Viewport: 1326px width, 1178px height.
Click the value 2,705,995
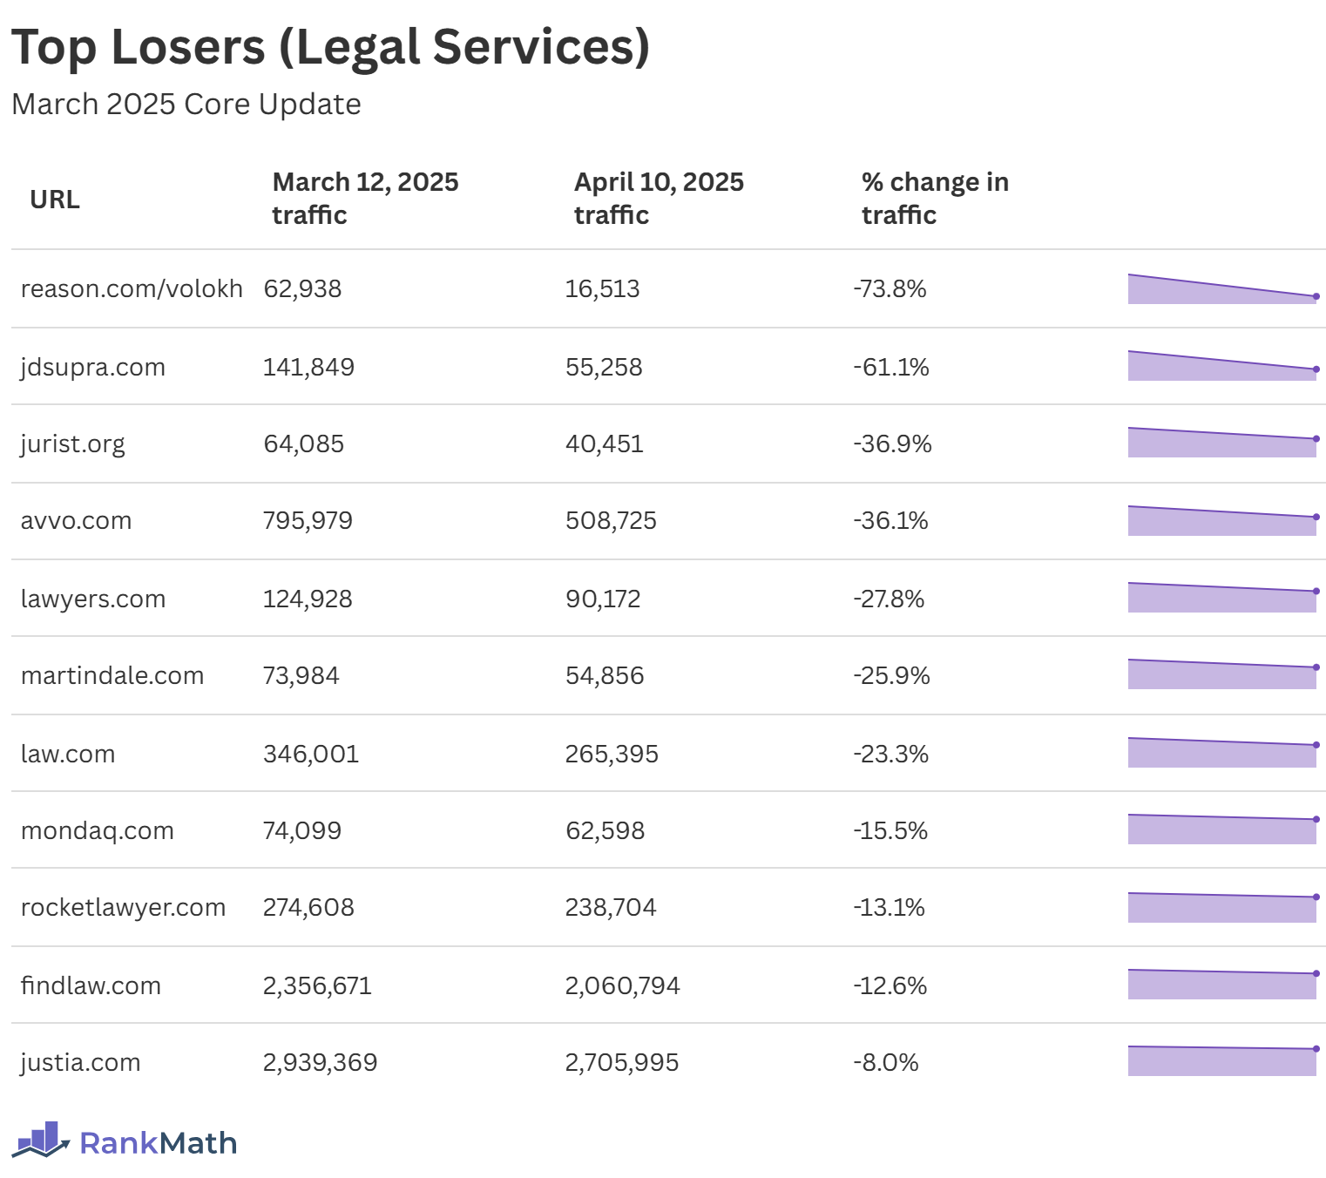click(x=621, y=1062)
